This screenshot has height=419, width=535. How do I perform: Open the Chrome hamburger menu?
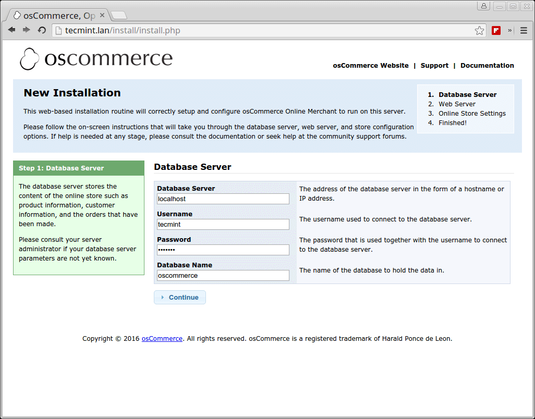click(x=524, y=30)
